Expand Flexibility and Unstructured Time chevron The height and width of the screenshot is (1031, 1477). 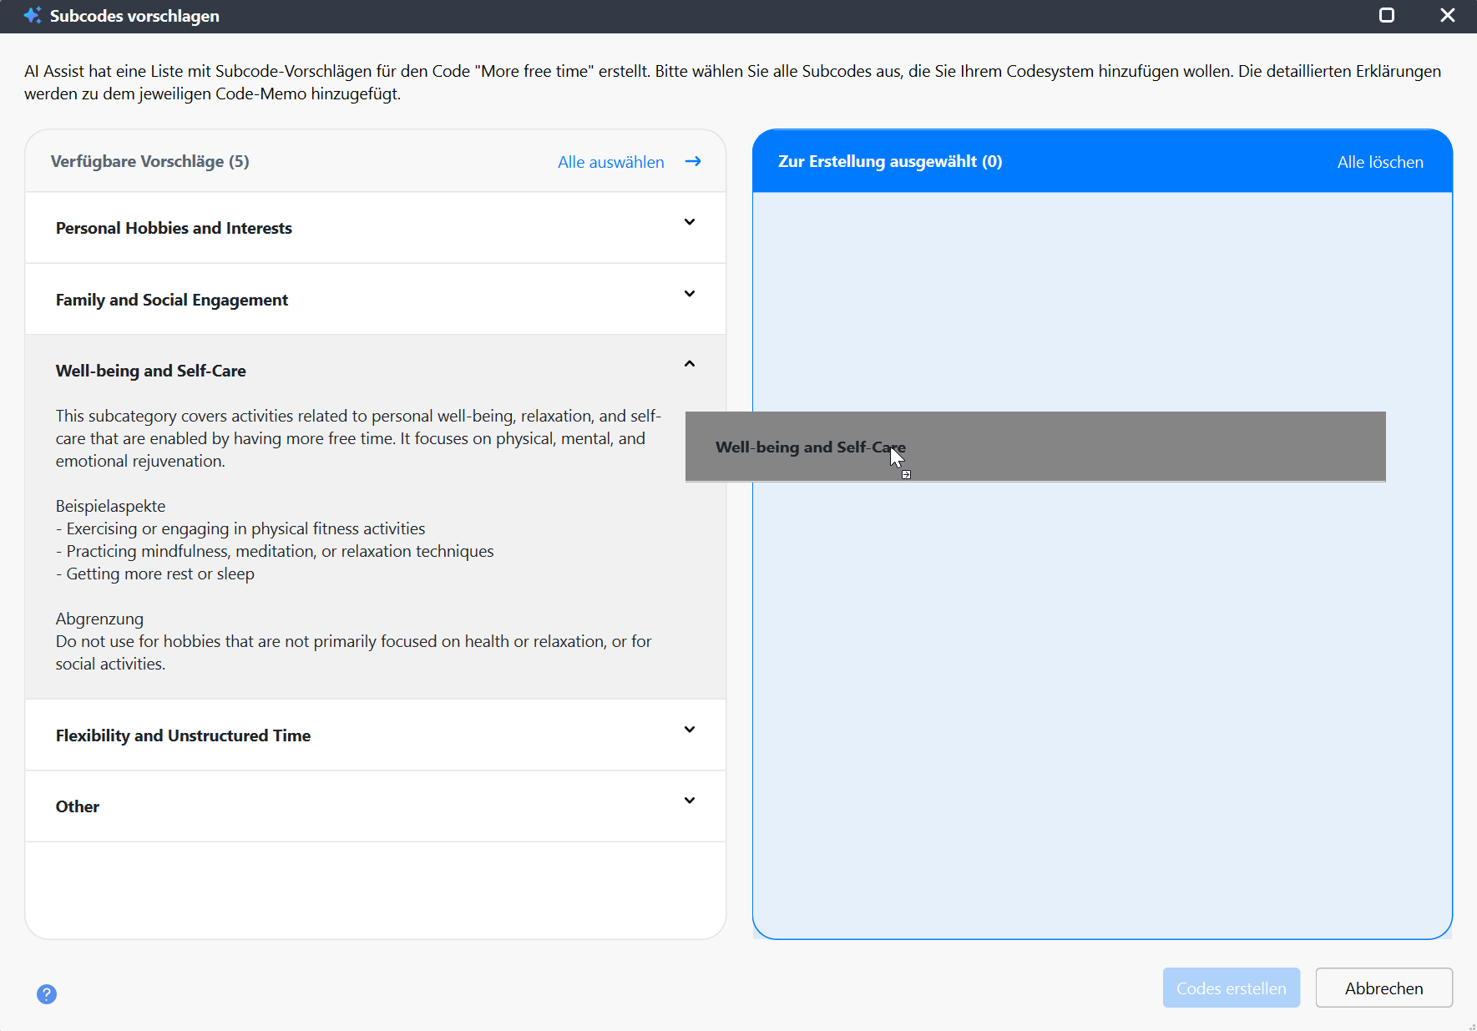tap(689, 730)
